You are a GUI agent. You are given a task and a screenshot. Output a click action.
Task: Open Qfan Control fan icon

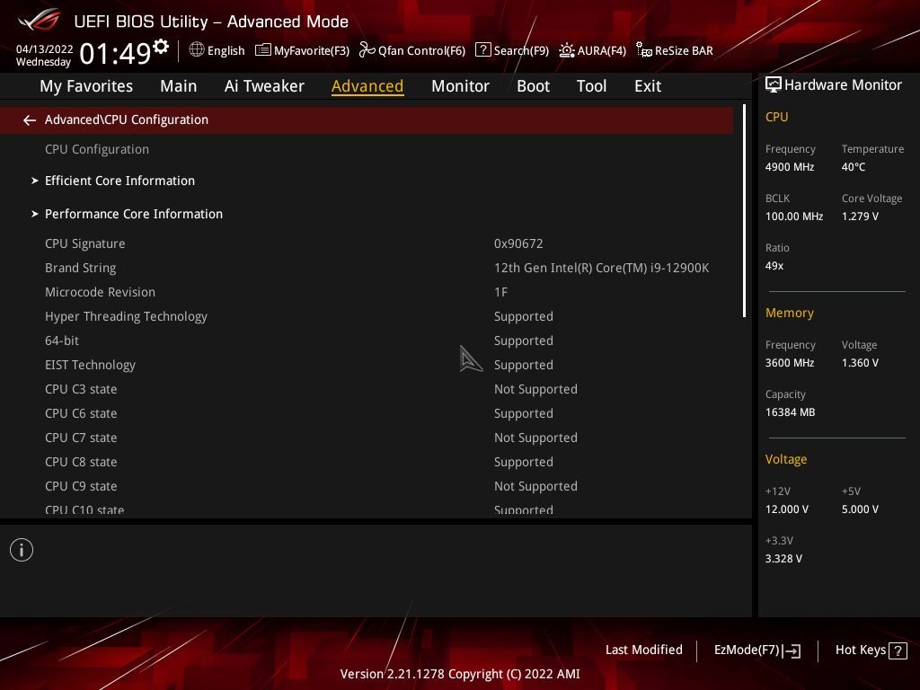click(367, 50)
